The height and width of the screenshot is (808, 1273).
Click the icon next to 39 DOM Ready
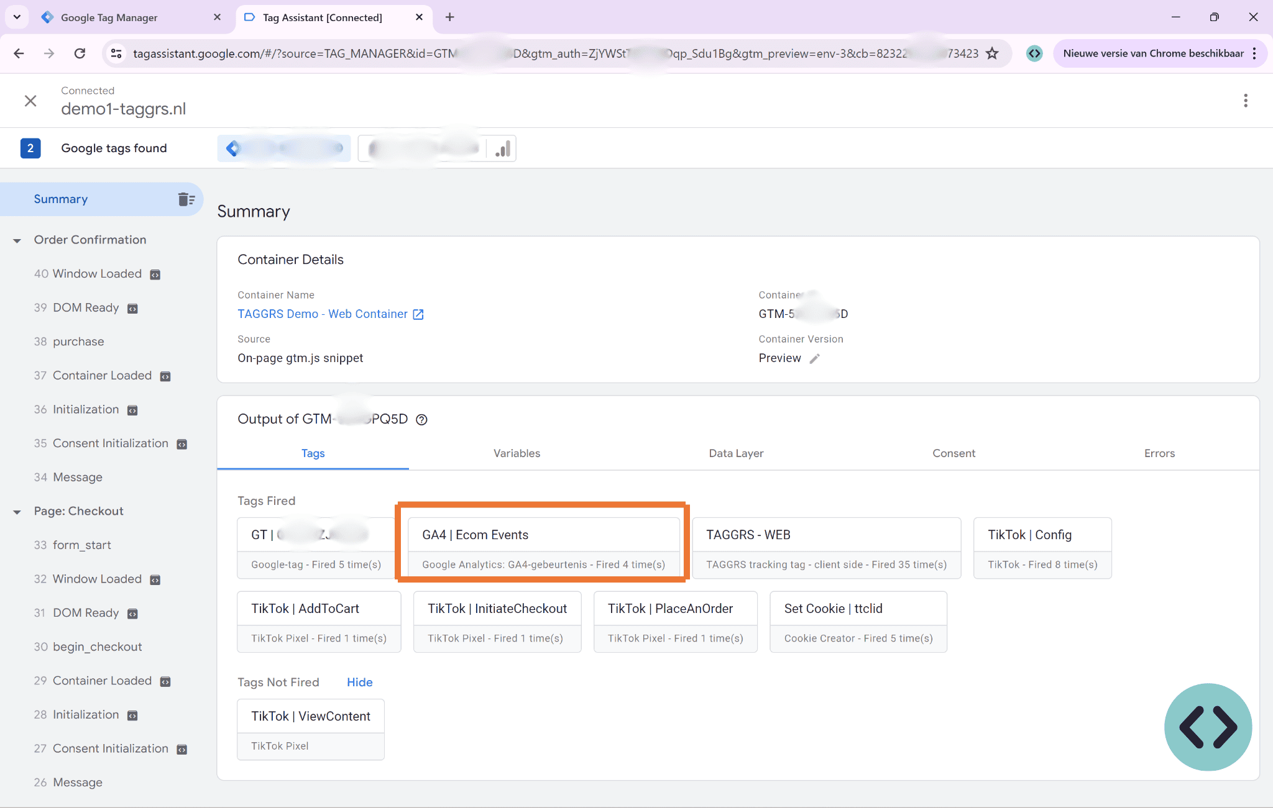(x=132, y=309)
